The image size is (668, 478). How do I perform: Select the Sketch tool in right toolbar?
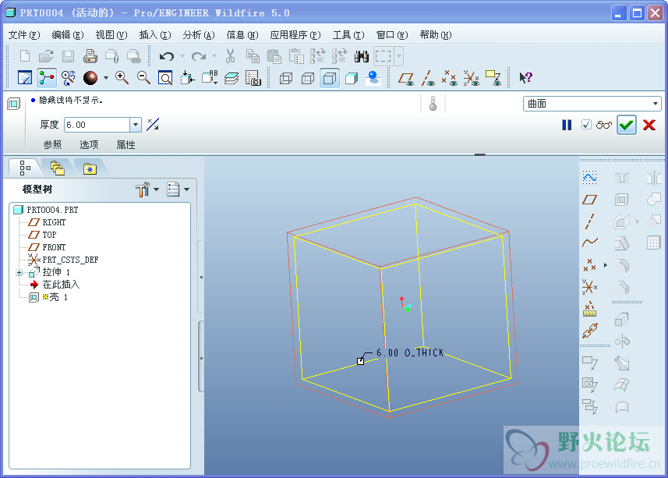[x=589, y=178]
